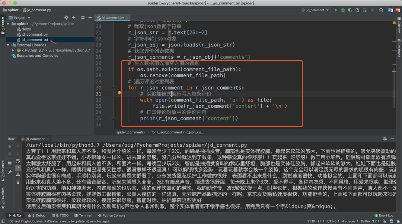The width and height of the screenshot is (402, 224).
Task: Select jd_comment.txt in the project tree
Action: pyautogui.click(x=35, y=39)
